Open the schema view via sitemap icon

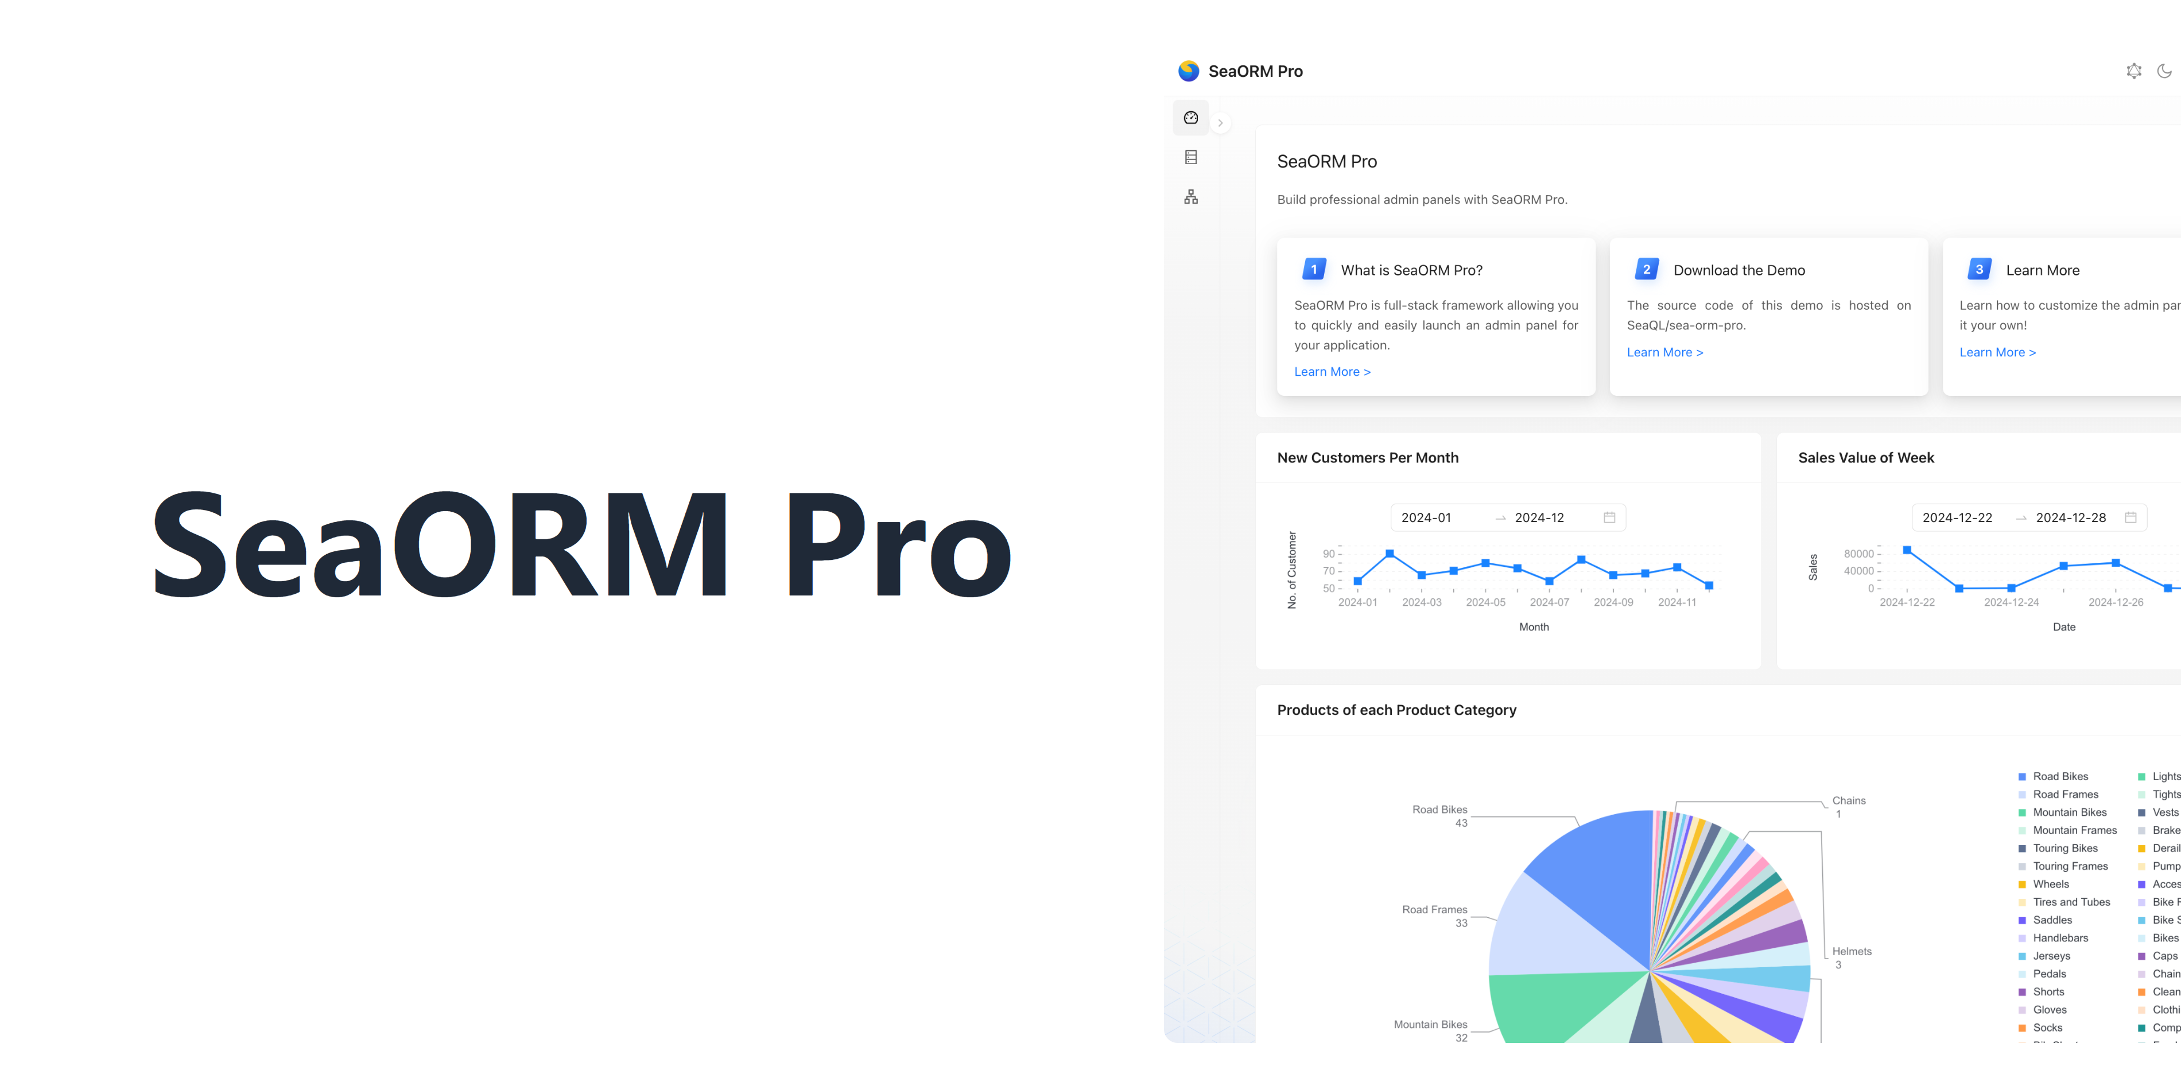click(x=1192, y=196)
